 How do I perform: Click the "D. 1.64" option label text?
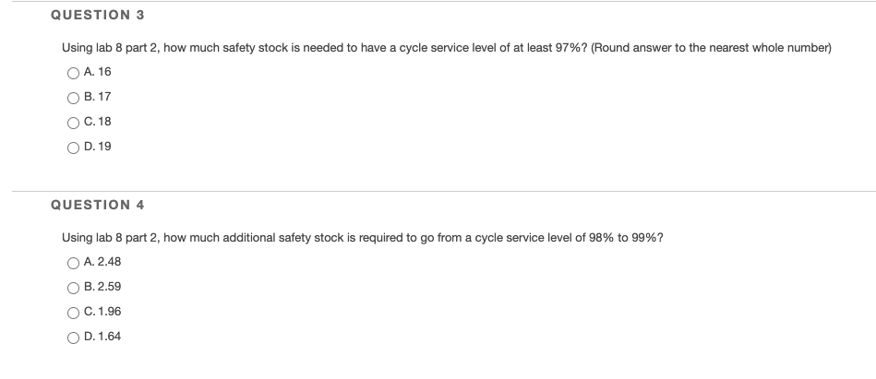click(x=102, y=336)
